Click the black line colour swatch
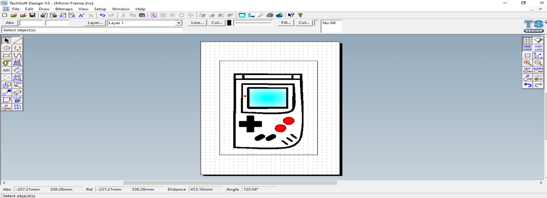 coord(229,23)
